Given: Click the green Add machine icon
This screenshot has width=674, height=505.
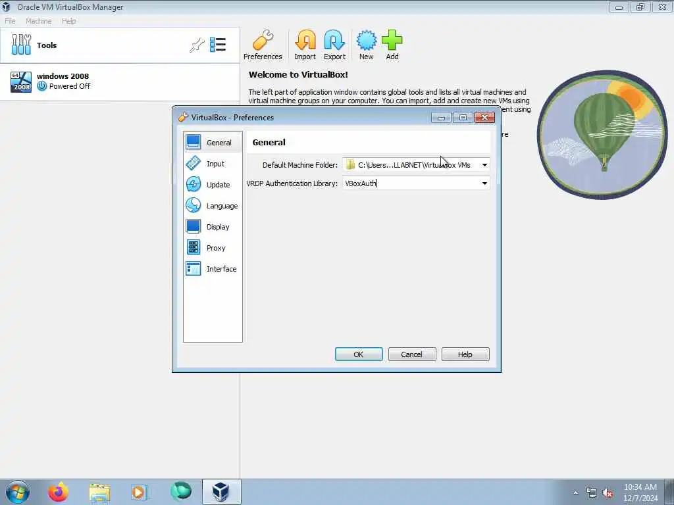Looking at the screenshot, I should tap(392, 45).
